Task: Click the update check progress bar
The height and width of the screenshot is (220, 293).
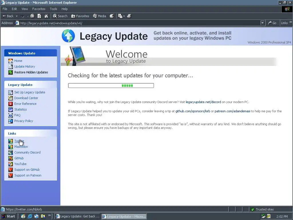Action: tap(111, 85)
